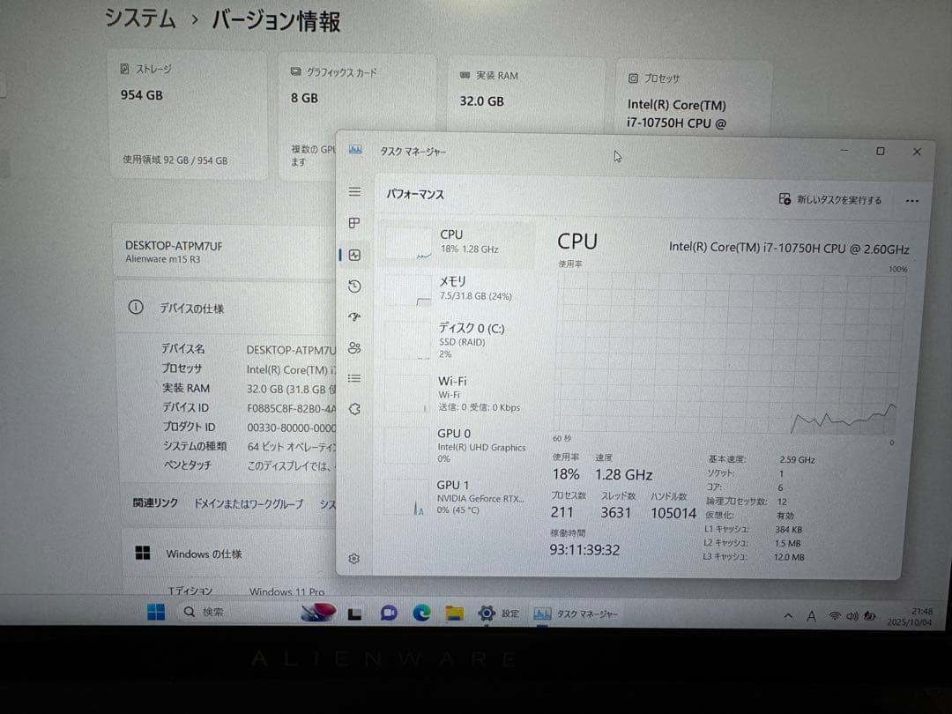The width and height of the screenshot is (952, 714).
Task: Open the Users view in Task Manager
Action: [x=354, y=347]
